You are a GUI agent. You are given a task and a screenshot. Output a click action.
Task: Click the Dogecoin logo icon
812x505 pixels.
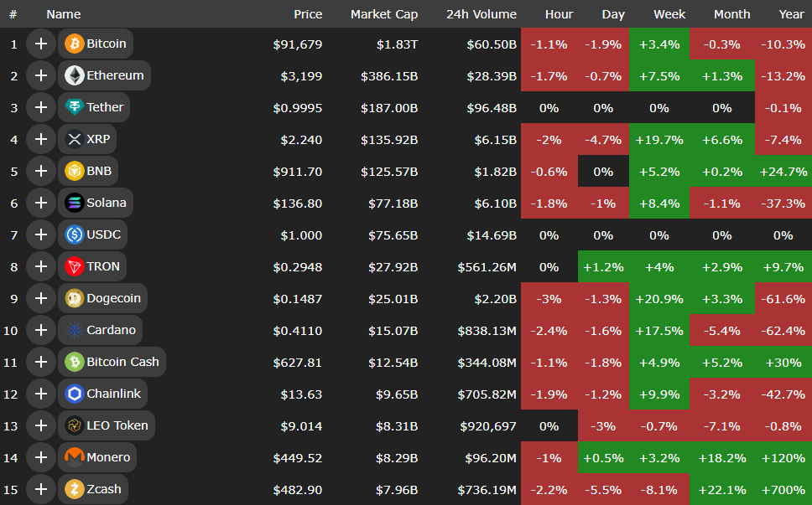coord(74,298)
